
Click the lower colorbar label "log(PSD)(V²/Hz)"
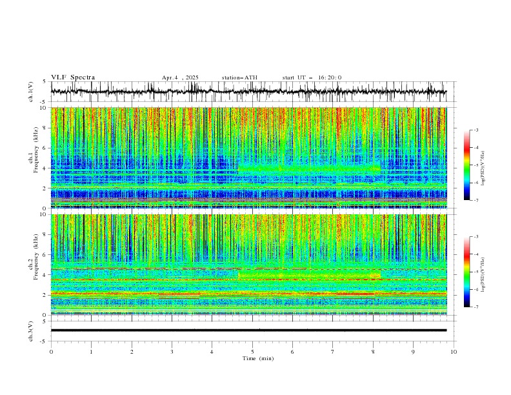[x=483, y=274]
